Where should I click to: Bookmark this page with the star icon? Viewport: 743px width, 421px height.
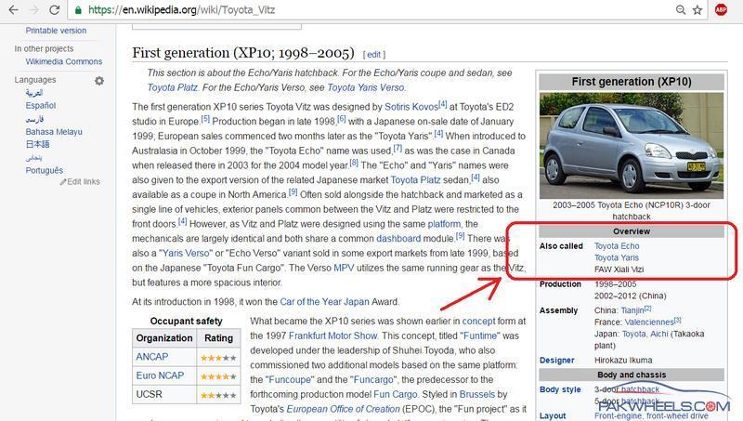coord(697,10)
